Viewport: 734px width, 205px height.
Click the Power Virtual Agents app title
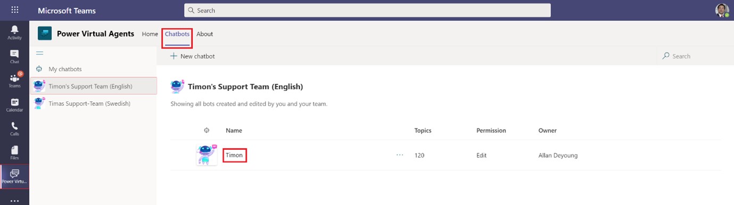click(95, 34)
